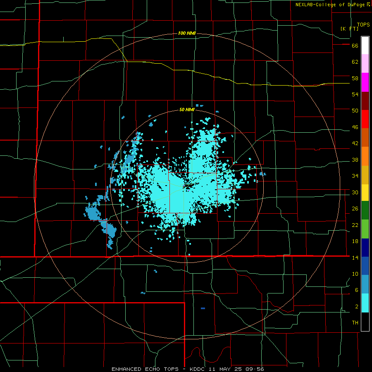Click the dark green swatch between 30 and 26
The width and height of the screenshot is (372, 372).
coord(365,210)
